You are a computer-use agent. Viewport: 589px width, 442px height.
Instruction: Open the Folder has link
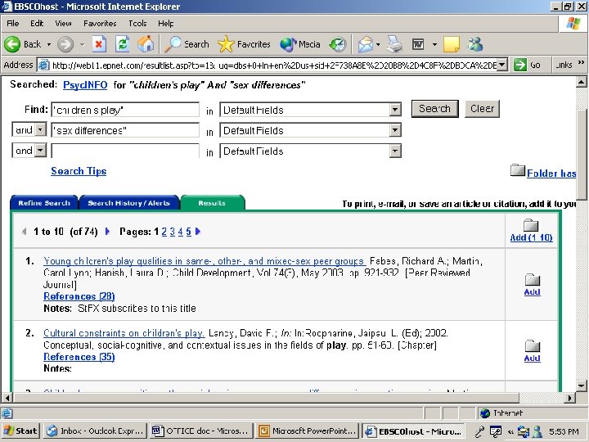[x=551, y=174]
